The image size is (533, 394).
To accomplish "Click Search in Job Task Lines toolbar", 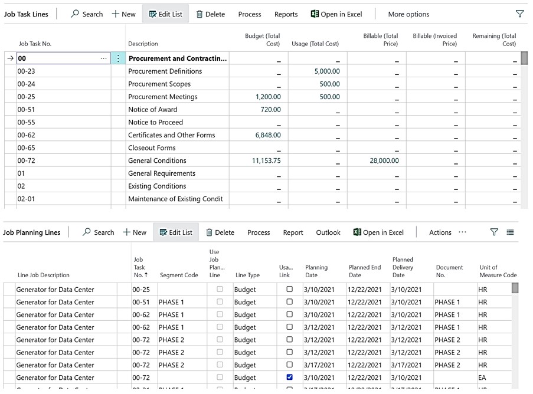I will click(x=86, y=14).
